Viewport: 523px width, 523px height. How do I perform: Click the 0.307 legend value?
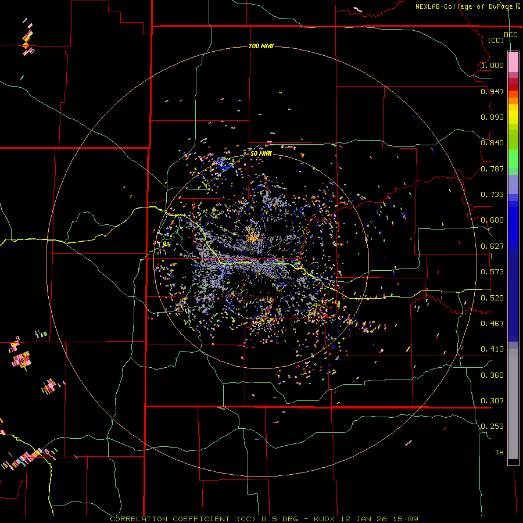[x=492, y=401]
